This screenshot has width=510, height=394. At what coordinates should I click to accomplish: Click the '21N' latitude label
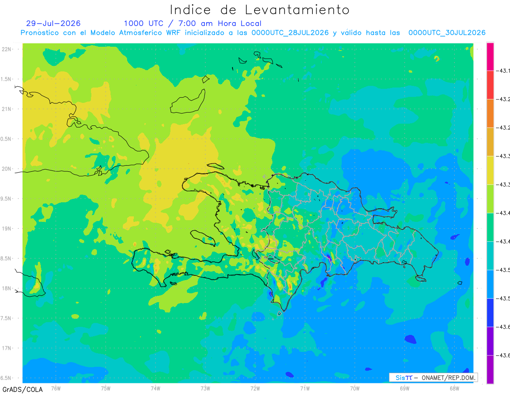[x=6, y=109]
